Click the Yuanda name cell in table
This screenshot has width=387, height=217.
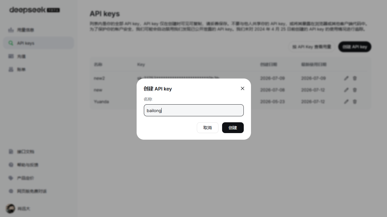[101, 102]
